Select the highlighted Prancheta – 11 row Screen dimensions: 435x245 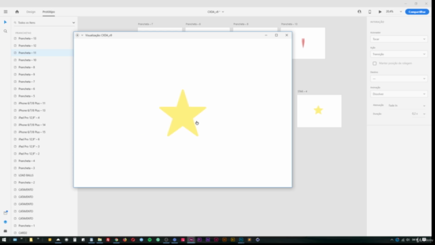point(42,53)
